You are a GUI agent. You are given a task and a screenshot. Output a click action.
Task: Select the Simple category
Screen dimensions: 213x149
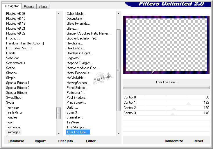11,78
